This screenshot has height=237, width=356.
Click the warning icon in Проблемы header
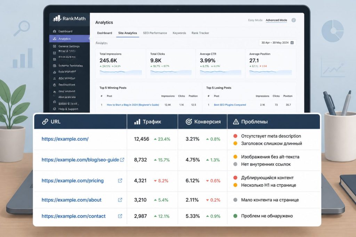coord(236,122)
